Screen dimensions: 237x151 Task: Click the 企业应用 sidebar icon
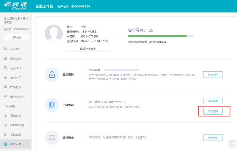tap(5, 49)
